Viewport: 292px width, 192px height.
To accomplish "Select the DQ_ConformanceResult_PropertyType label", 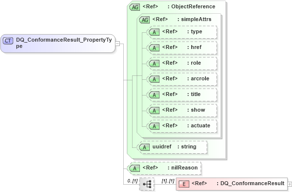I will (64, 43).
